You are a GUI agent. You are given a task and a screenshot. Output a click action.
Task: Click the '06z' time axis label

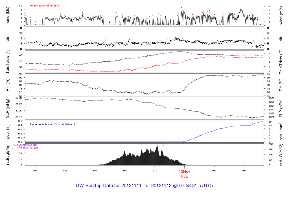[244, 171]
